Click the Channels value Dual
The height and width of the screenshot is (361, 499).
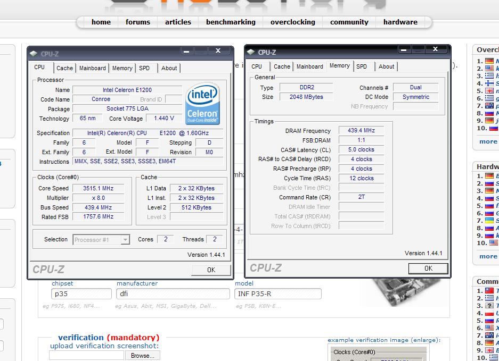point(415,87)
